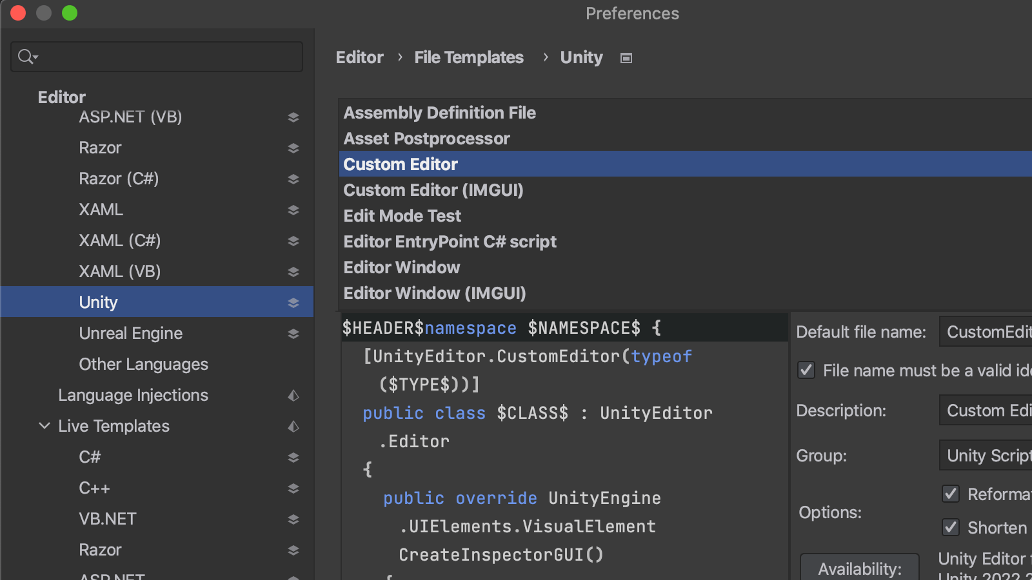The height and width of the screenshot is (580, 1032).
Task: Select Unreal Engine in the settings tree
Action: (131, 334)
